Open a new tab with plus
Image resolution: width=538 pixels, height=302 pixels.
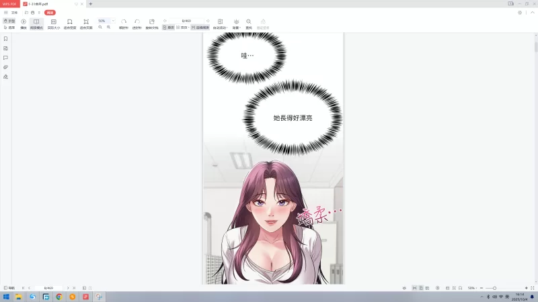pyautogui.click(x=91, y=4)
